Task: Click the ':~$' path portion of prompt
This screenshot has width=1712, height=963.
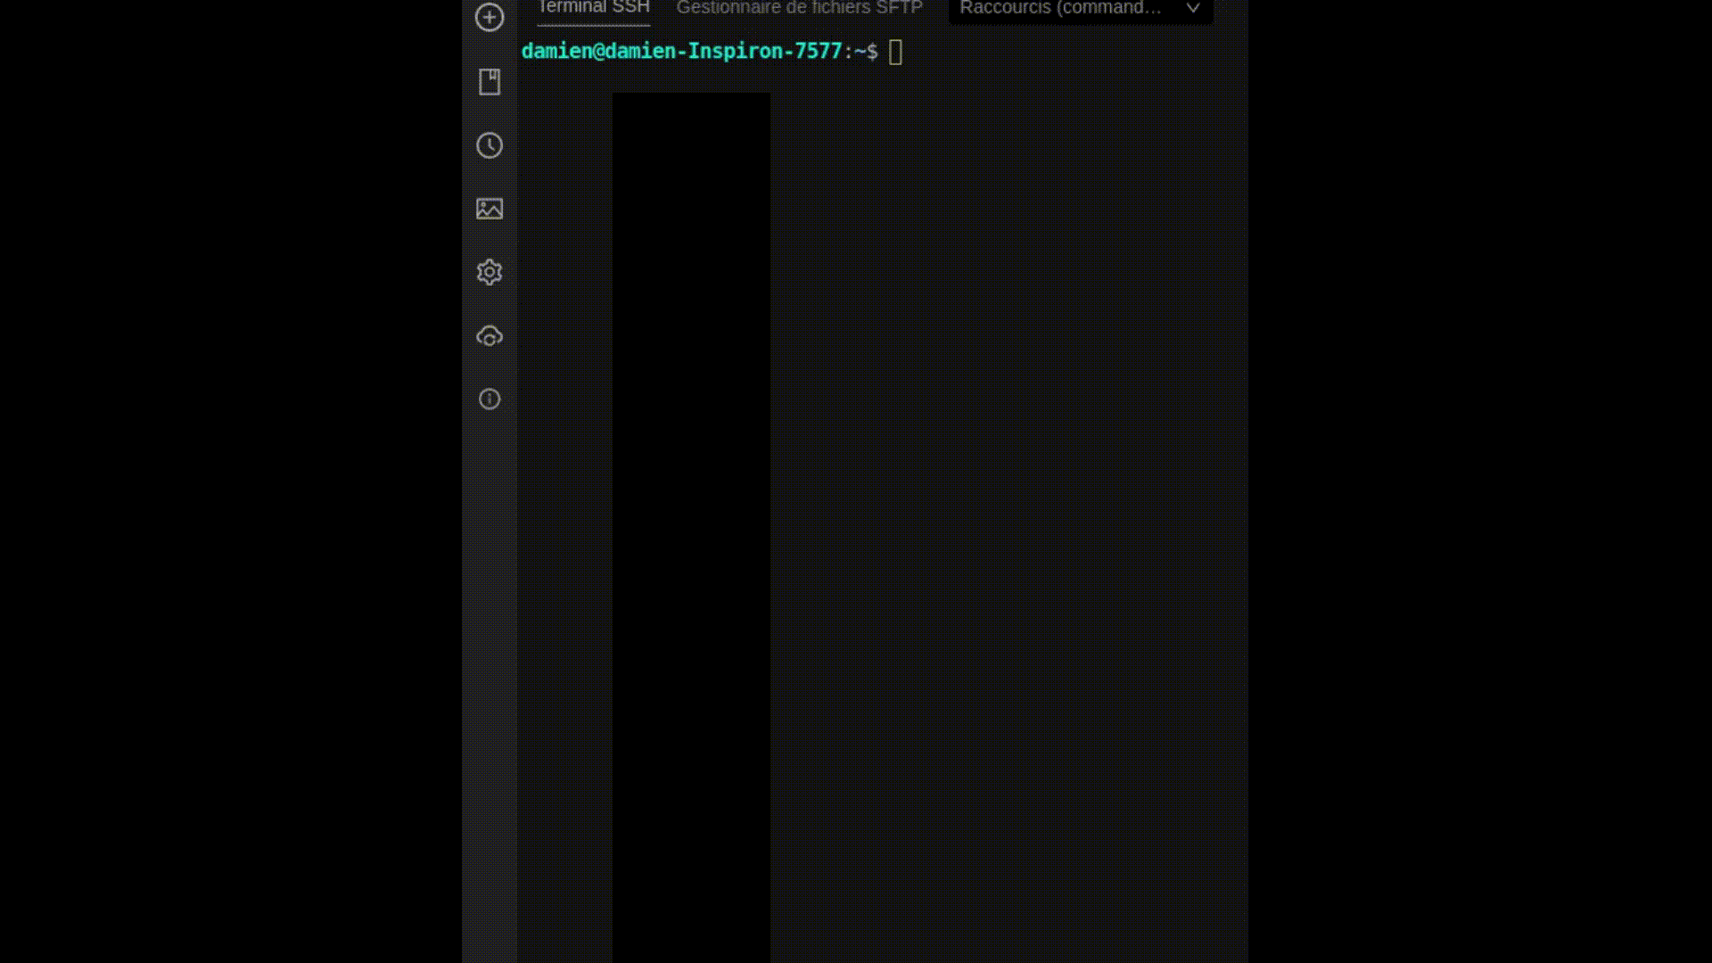Action: 860,52
